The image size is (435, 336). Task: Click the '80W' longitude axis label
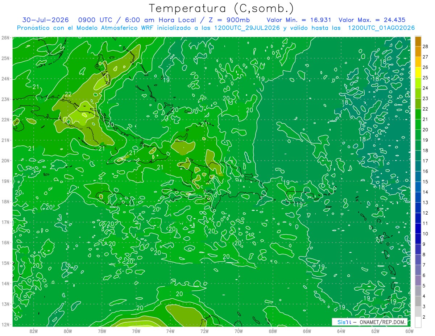[x=68, y=331]
